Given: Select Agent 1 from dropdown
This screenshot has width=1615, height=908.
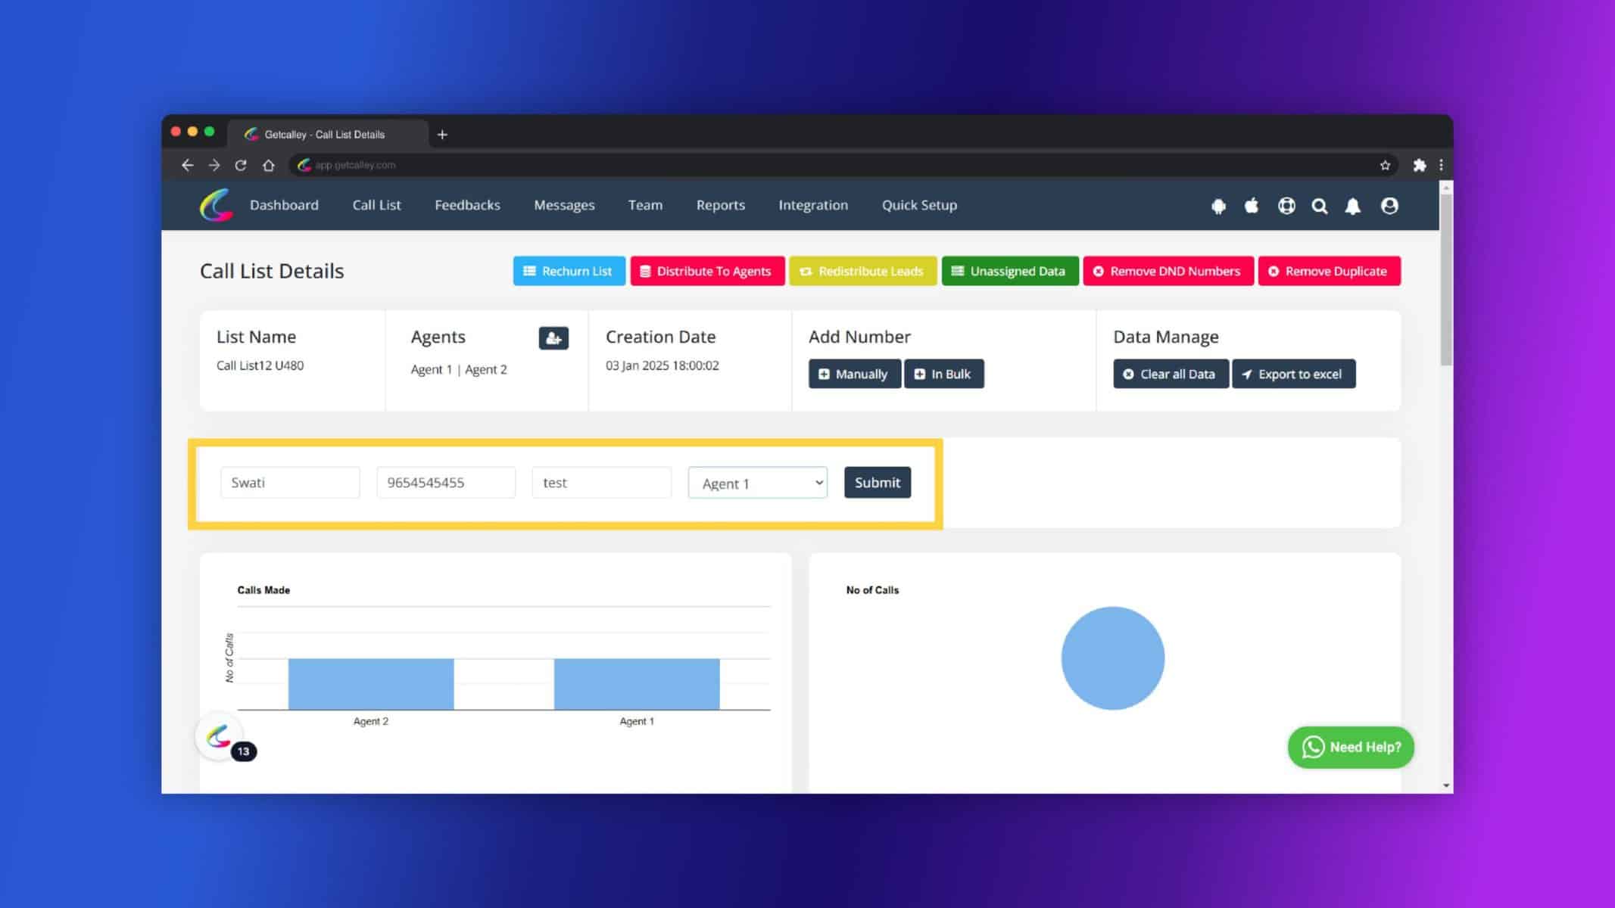Looking at the screenshot, I should point(756,482).
